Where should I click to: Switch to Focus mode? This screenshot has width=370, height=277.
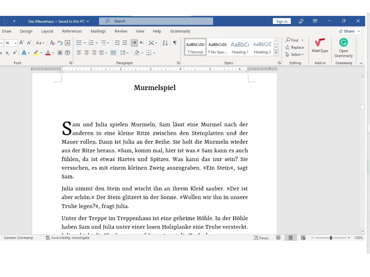(261, 238)
